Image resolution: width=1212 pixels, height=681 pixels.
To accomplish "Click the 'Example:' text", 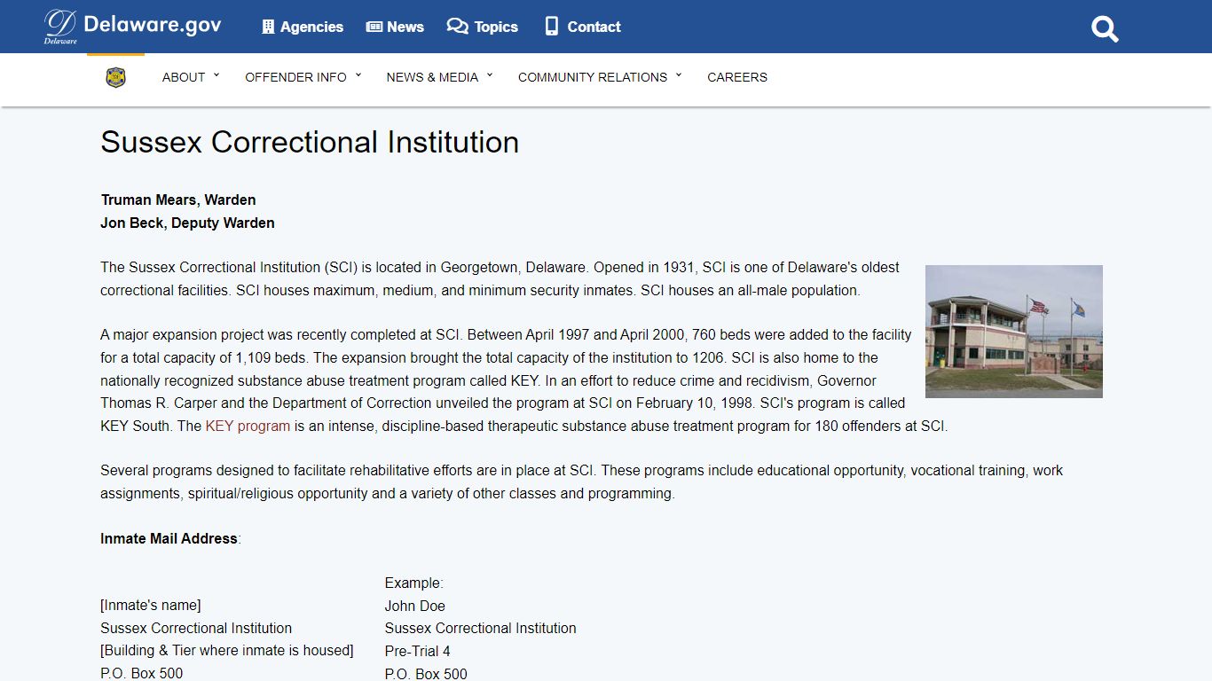I will pyautogui.click(x=413, y=583).
